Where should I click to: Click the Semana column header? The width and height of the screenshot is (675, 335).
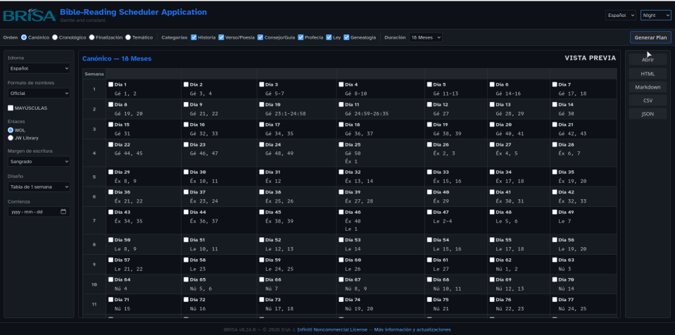(x=94, y=74)
